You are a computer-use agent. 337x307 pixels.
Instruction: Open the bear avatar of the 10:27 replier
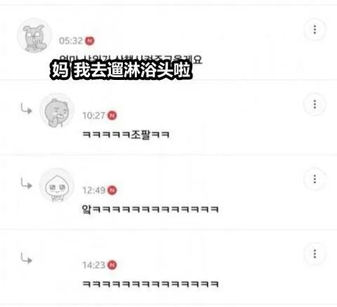point(57,111)
